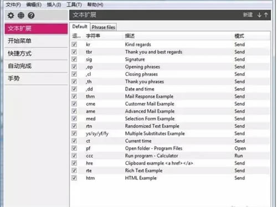Toggle the tbr row checkbox

click(x=74, y=52)
